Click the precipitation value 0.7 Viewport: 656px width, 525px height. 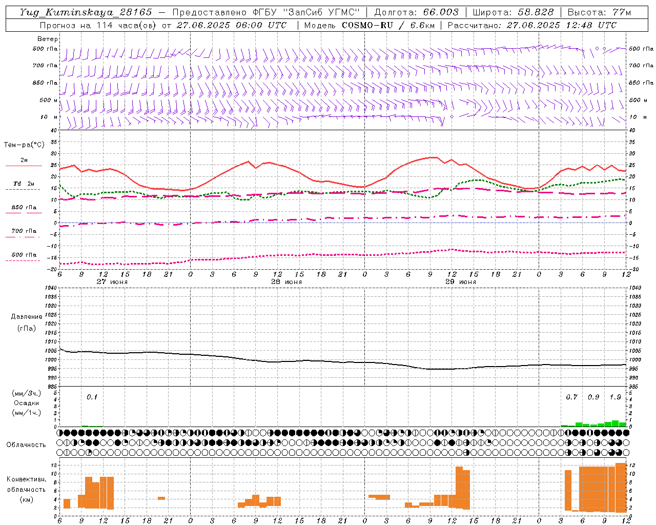572,397
